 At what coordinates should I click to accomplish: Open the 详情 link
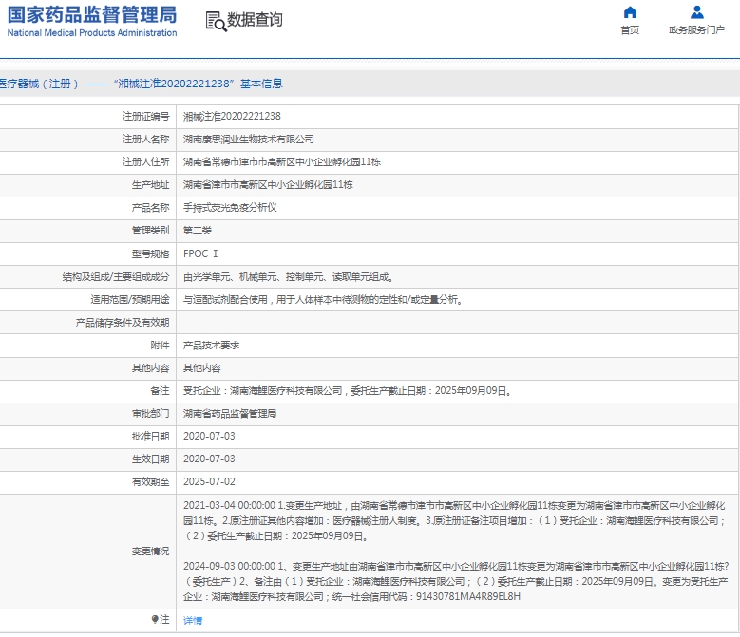click(193, 620)
